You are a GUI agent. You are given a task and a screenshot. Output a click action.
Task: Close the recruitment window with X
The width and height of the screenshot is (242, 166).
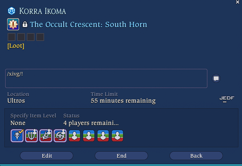coord(238,2)
